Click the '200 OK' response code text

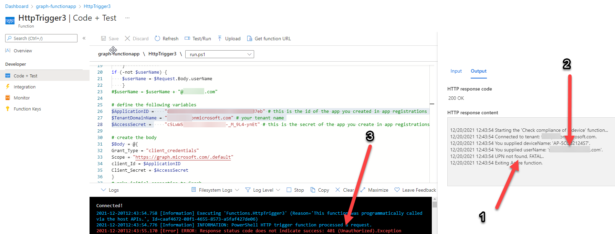click(456, 98)
